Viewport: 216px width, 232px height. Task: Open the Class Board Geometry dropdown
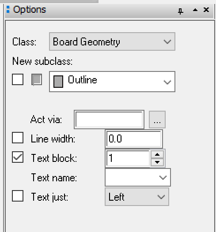click(112, 41)
